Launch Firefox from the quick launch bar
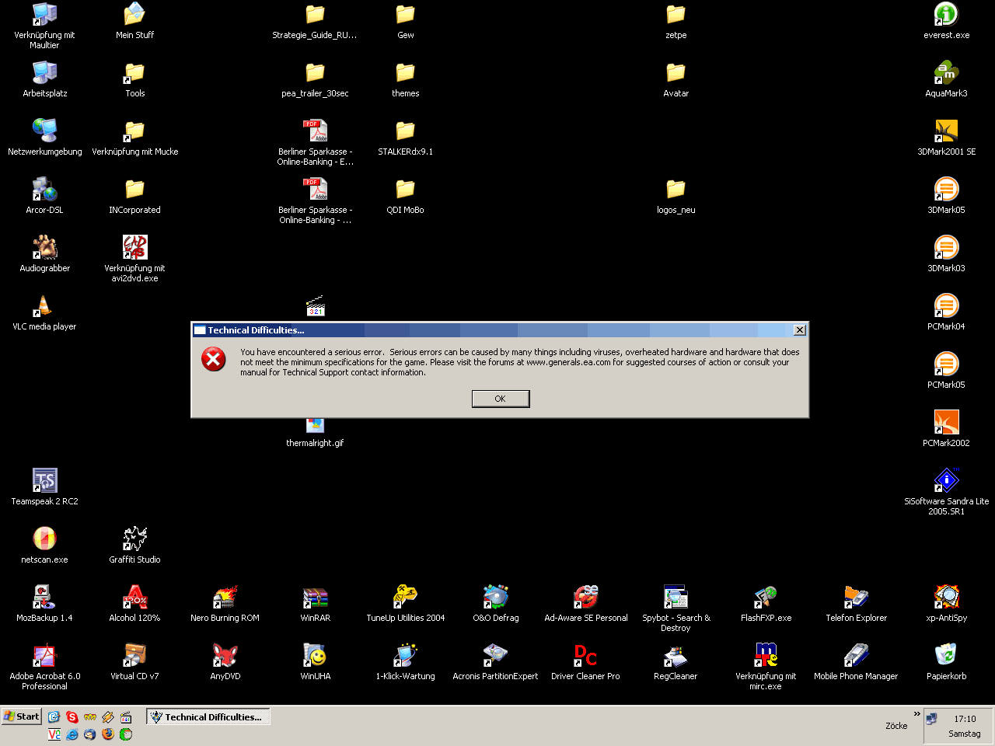Screen dimensions: 995x746 (x=108, y=734)
